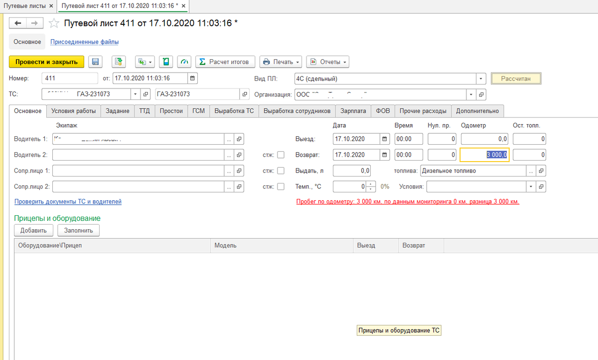This screenshot has width=598, height=360.
Task: Click ellipsis selector for Водитель 1
Action: [229, 139]
